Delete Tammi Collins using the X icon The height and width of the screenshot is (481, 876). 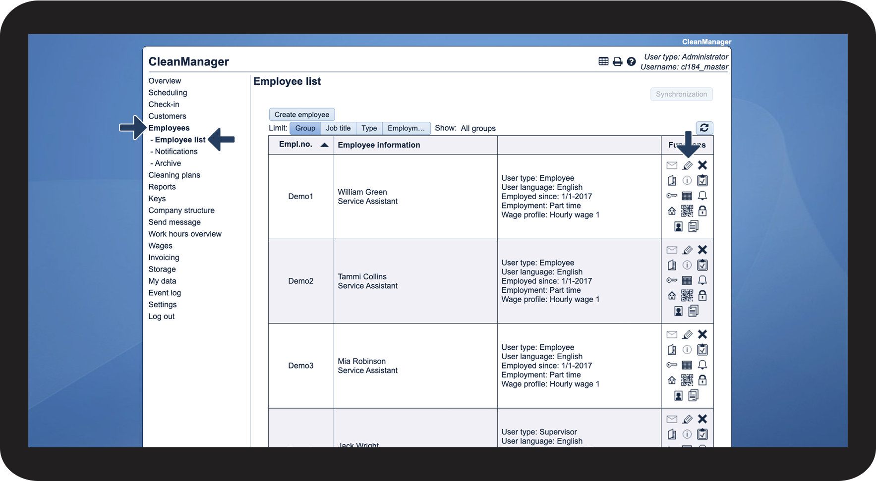(702, 250)
